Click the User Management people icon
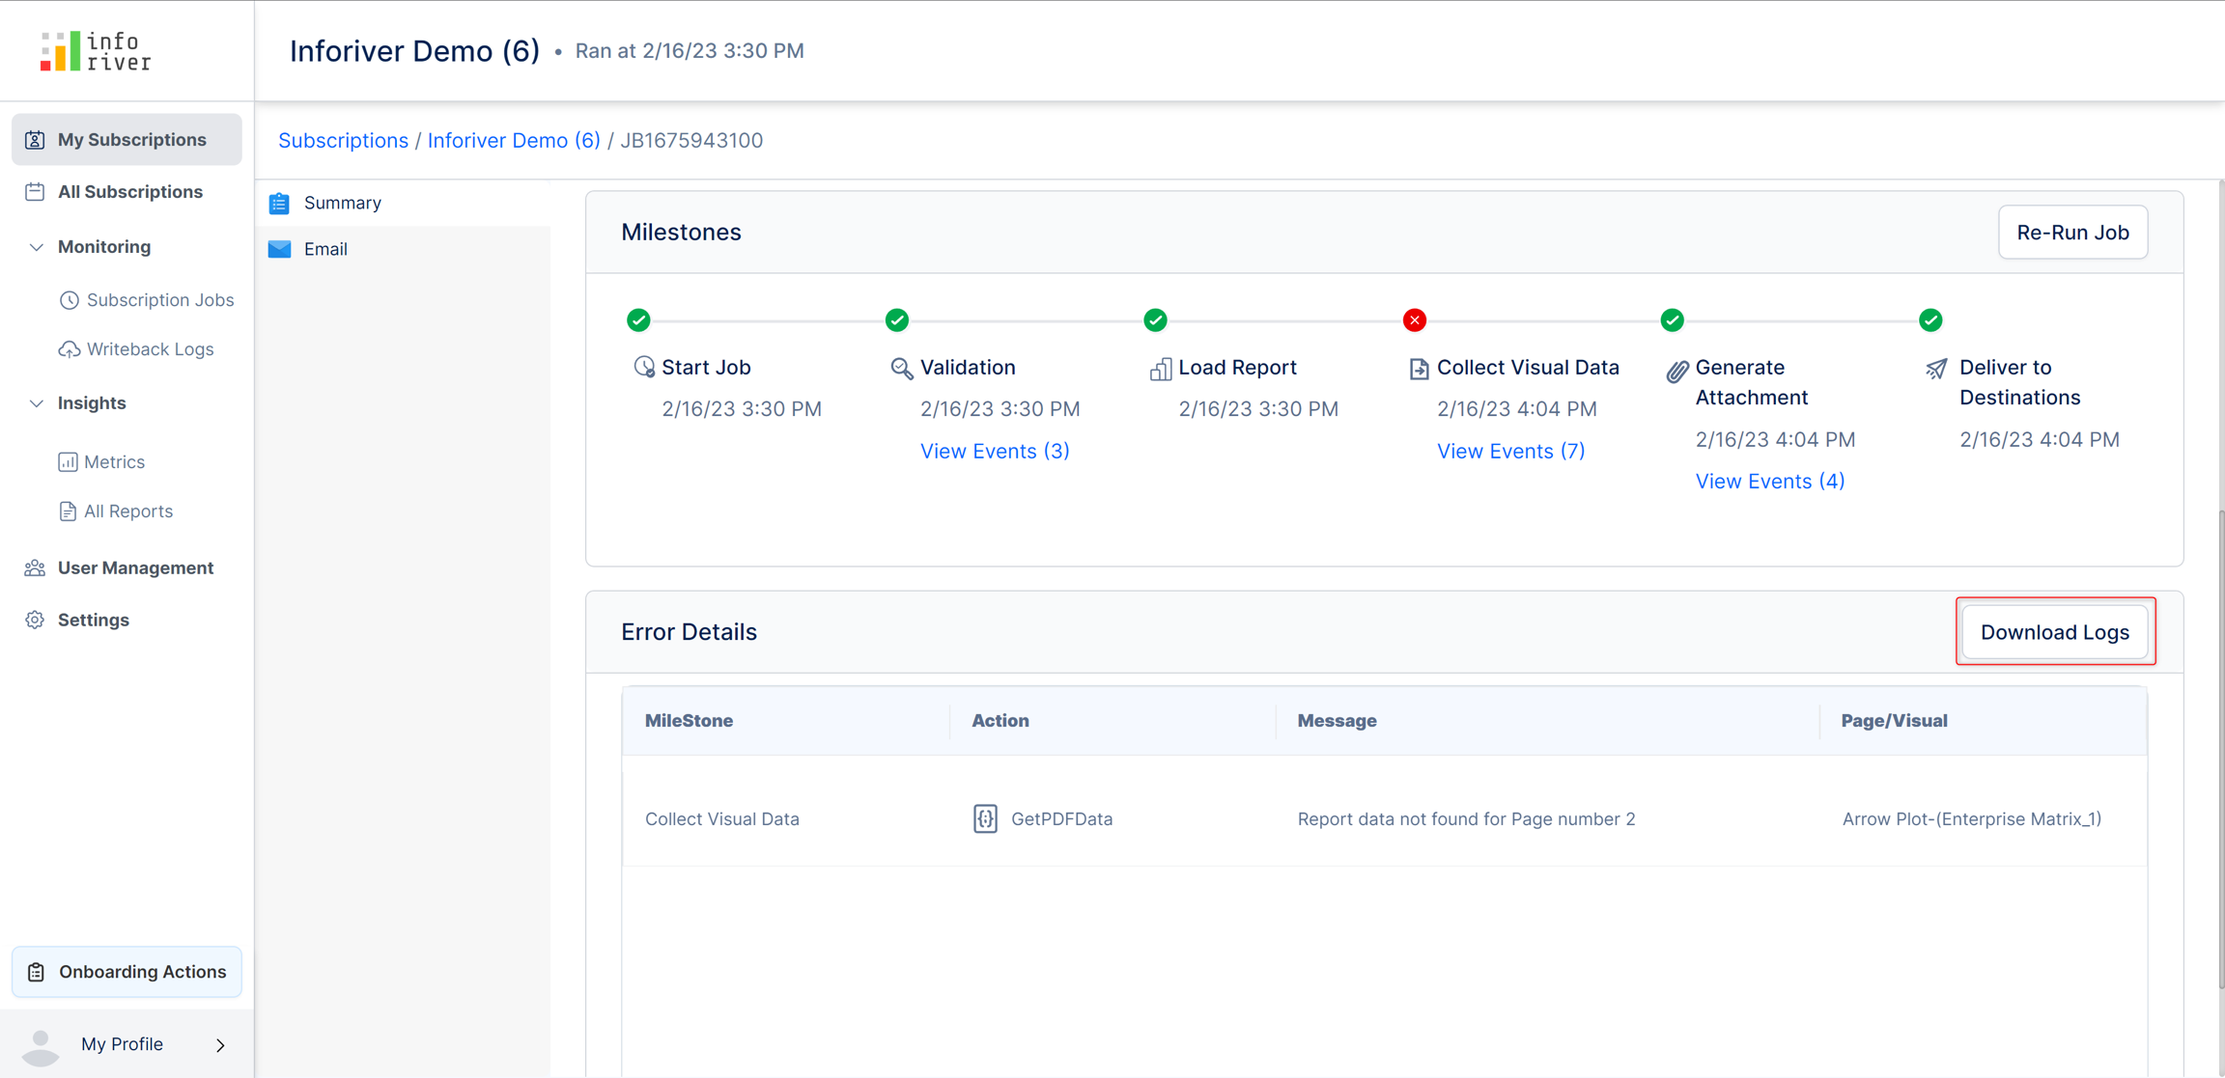The width and height of the screenshot is (2225, 1078). [36, 567]
